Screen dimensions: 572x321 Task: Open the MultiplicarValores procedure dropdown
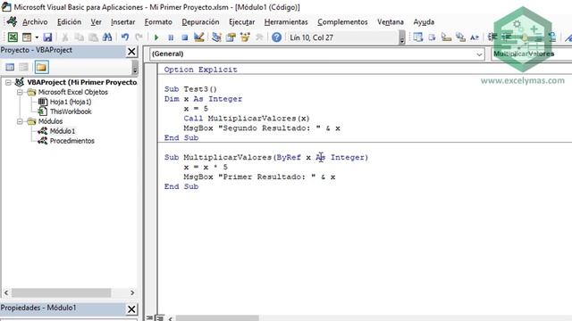pos(531,53)
